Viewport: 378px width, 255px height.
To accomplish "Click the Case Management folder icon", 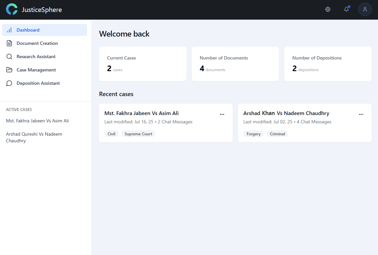I will click(x=9, y=70).
